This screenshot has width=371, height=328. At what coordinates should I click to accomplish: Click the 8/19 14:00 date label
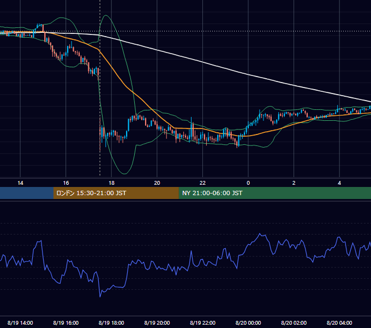(20, 323)
